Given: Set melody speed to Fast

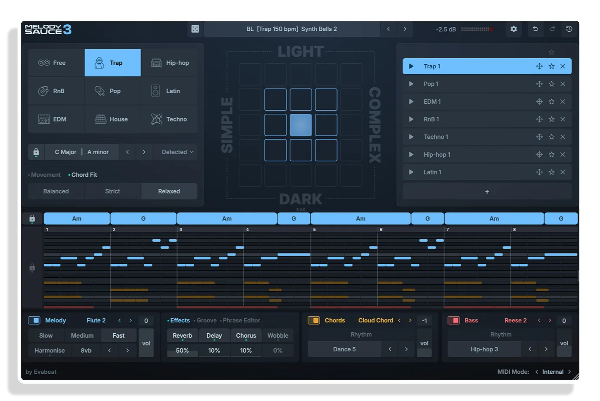Looking at the screenshot, I should (x=119, y=335).
